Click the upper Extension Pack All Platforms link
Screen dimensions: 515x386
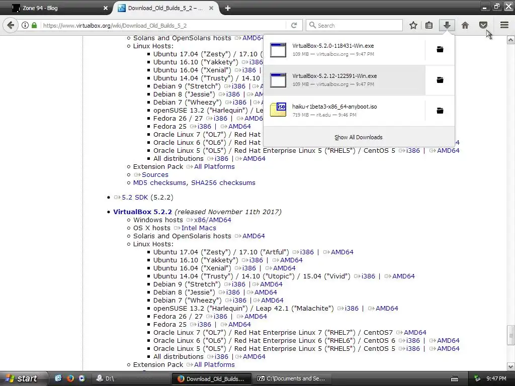[x=214, y=167]
